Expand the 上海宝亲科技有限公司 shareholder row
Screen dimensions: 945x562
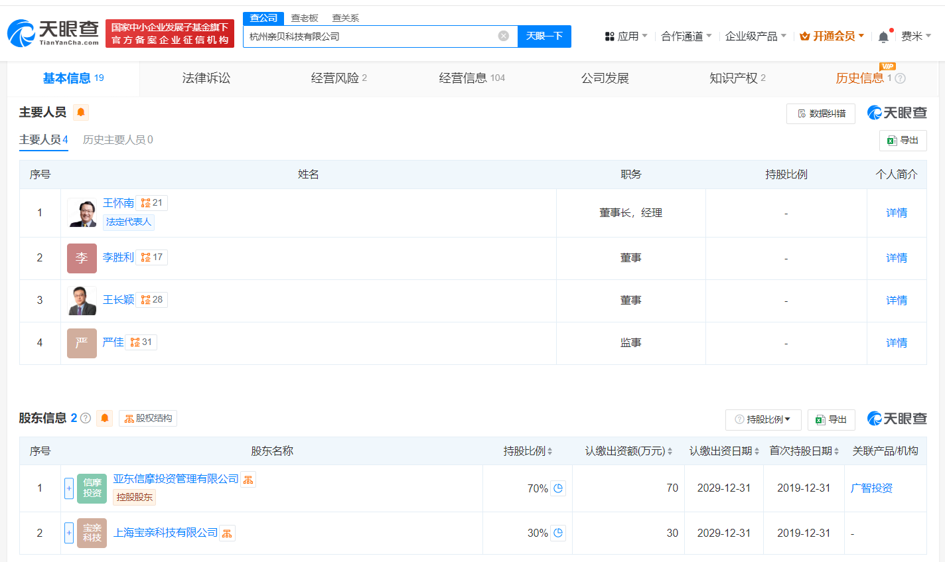(69, 533)
